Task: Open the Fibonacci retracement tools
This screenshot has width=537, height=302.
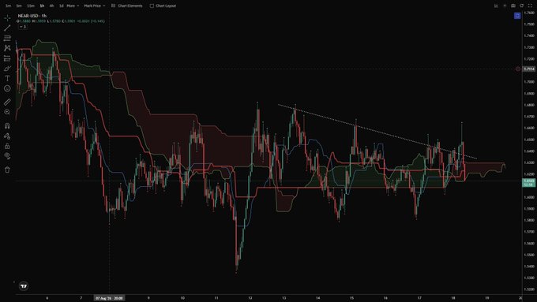Action: click(7, 38)
